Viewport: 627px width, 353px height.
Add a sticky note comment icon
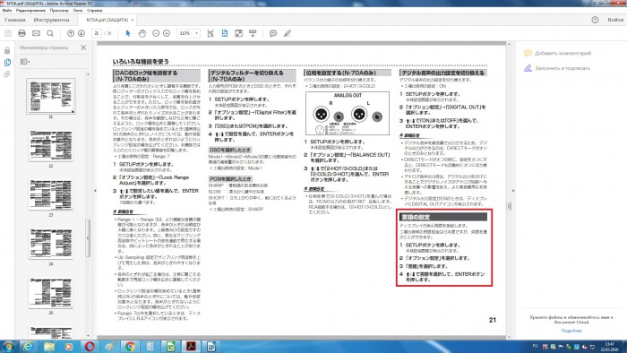[273, 33]
